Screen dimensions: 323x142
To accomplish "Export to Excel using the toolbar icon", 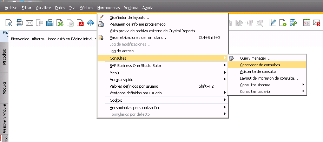I will [x=60, y=23].
